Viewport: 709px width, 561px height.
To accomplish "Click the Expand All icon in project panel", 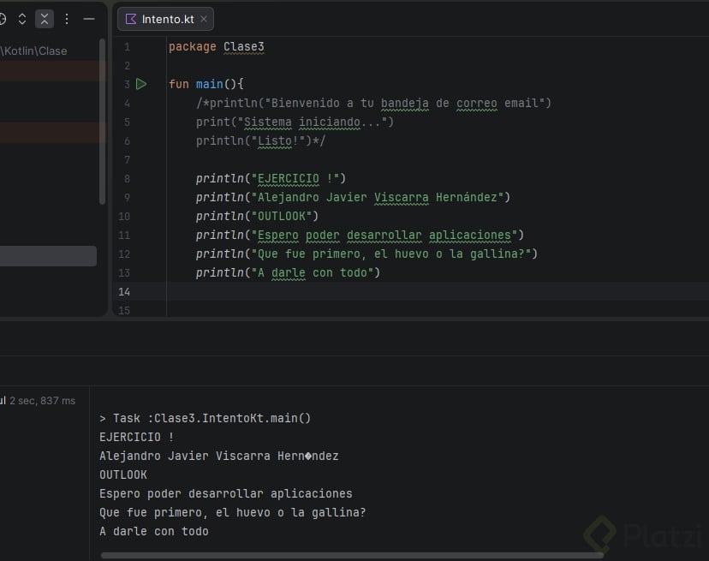I will coord(22,18).
